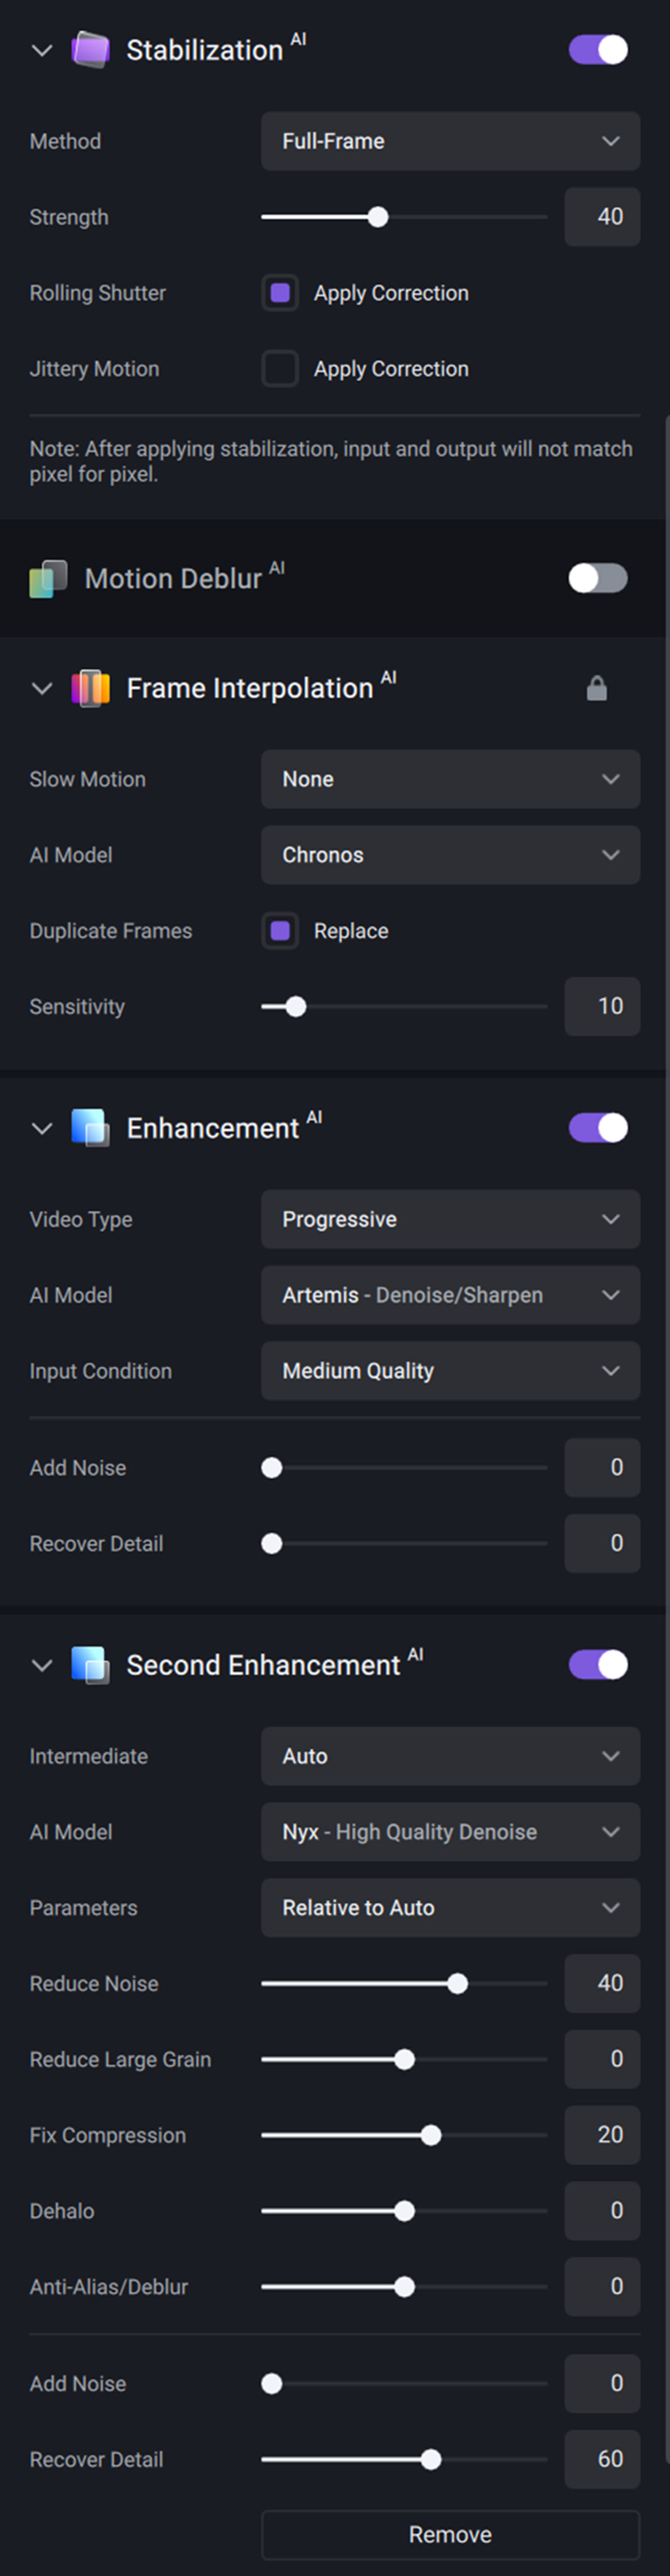Collapse the Stabilization section chevron
Screen dimensions: 670x2576
pos(42,50)
